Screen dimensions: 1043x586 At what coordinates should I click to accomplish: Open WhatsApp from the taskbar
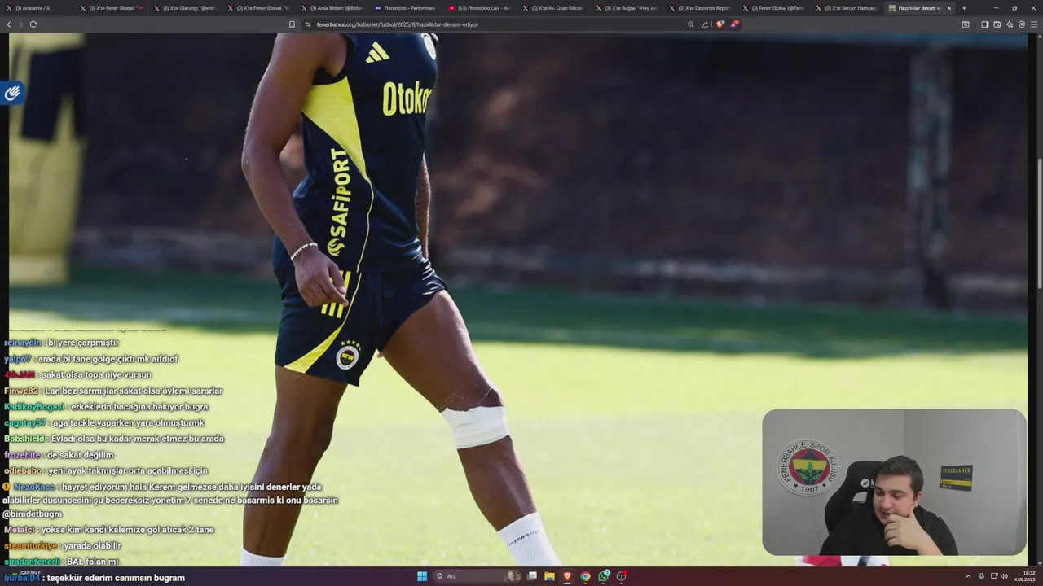point(604,576)
